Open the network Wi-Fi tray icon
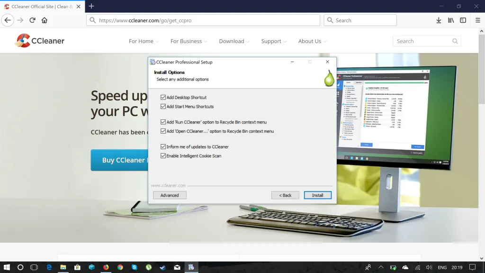Screen dimensions: 485x273 (x=418, y=267)
